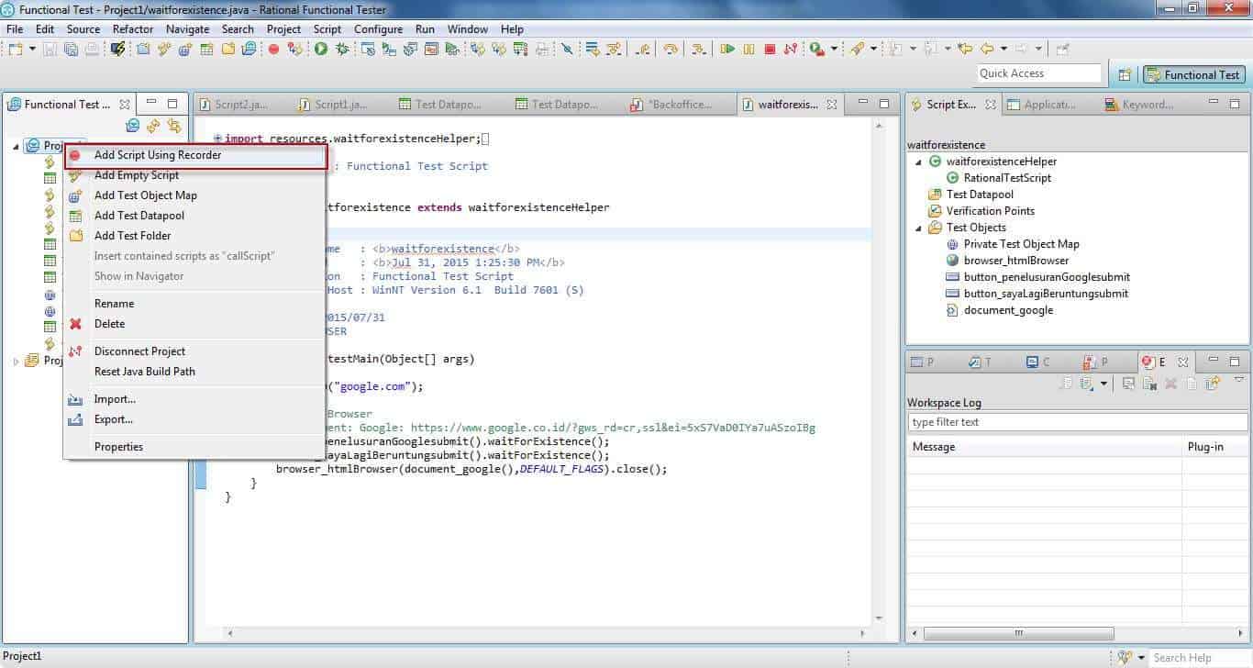The height and width of the screenshot is (668, 1253).
Task: Select Add Script Using Recorder from context menu
Action: point(158,155)
